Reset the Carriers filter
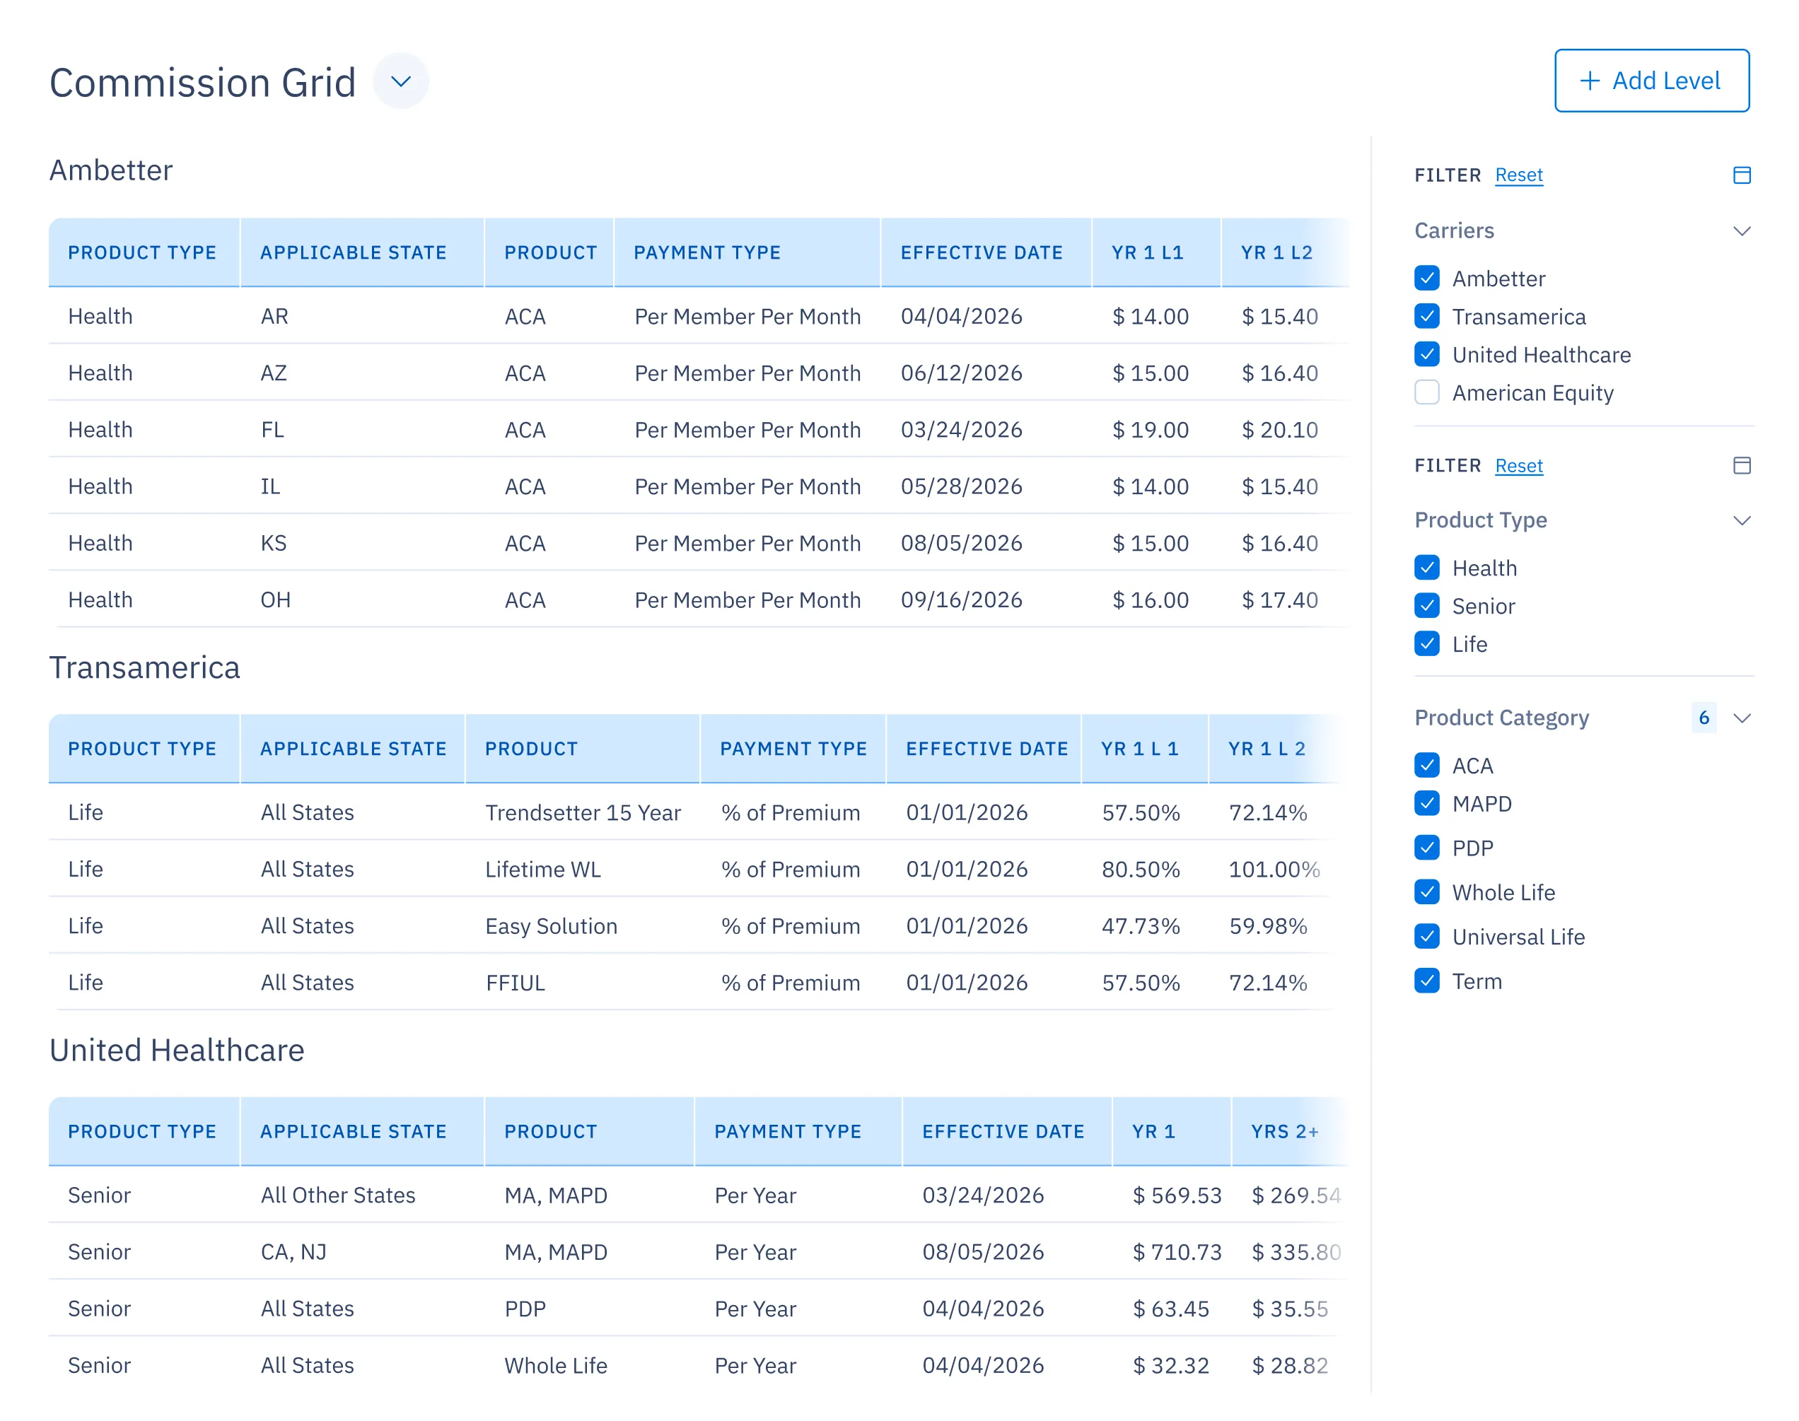Image resolution: width=1799 pixels, height=1421 pixels. (1518, 175)
